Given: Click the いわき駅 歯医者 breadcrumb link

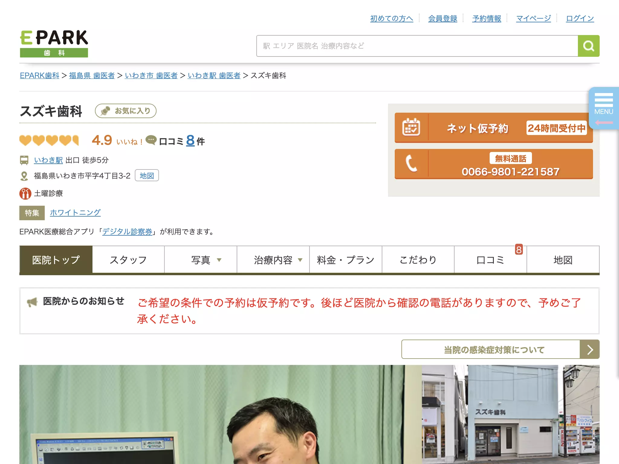Looking at the screenshot, I should pyautogui.click(x=214, y=76).
